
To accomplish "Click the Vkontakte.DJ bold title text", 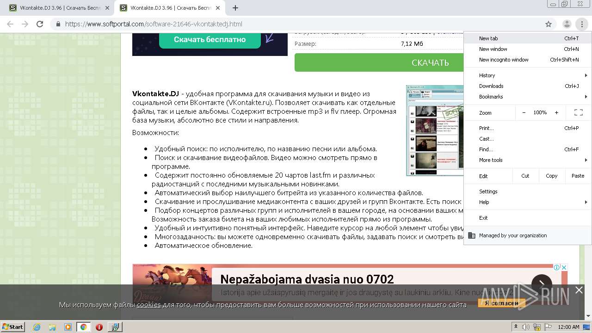I will coord(155,93).
